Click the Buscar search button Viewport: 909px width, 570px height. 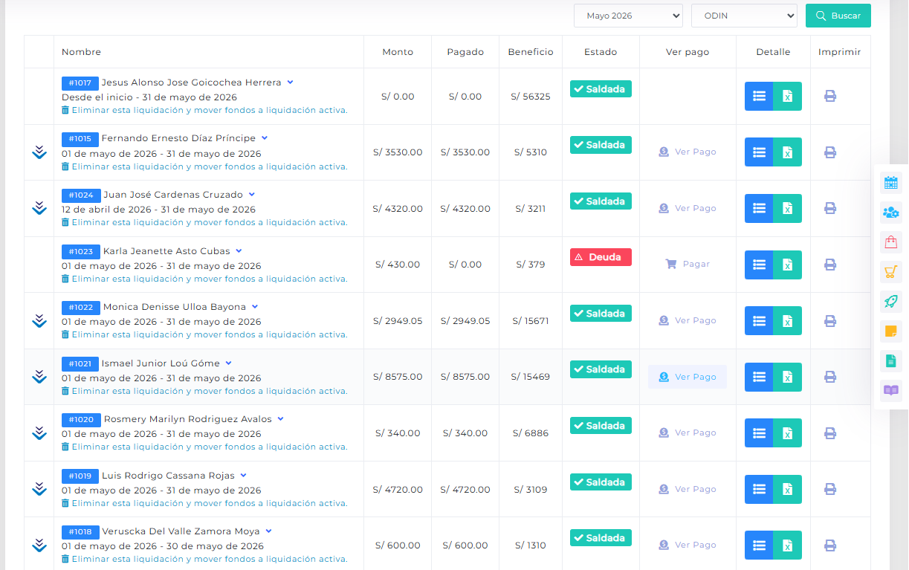tap(838, 16)
